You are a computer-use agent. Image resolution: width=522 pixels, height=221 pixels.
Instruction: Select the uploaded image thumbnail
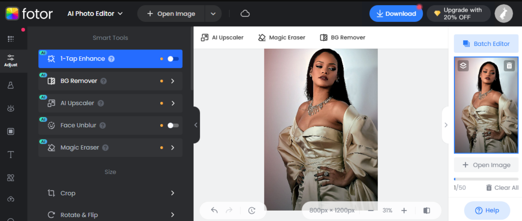click(x=486, y=105)
